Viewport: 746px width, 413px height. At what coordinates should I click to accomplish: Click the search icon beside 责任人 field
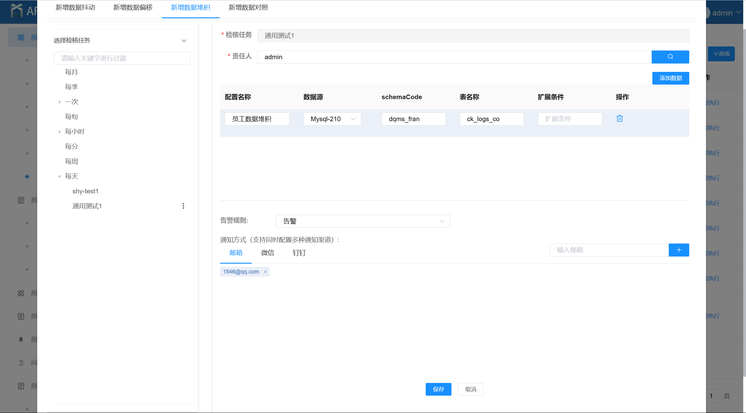pyautogui.click(x=670, y=57)
